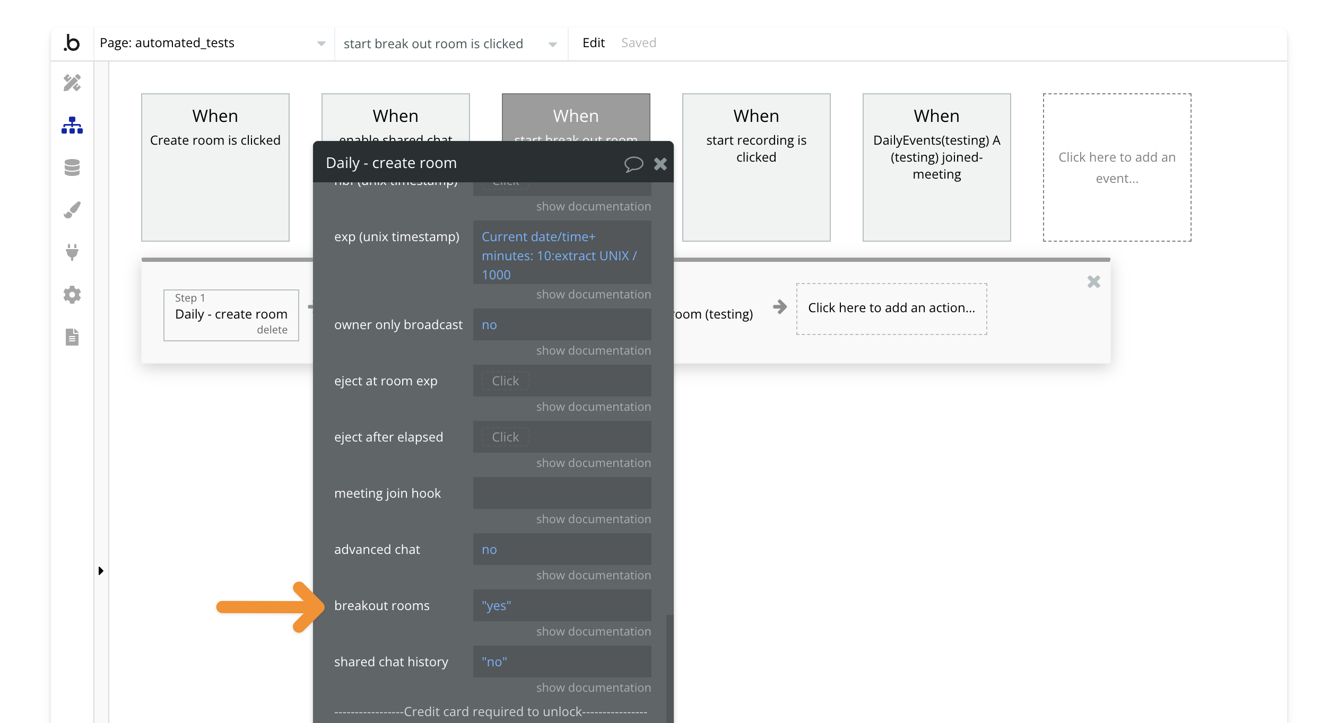
Task: Show documentation for eject after elapsed
Action: coord(593,463)
